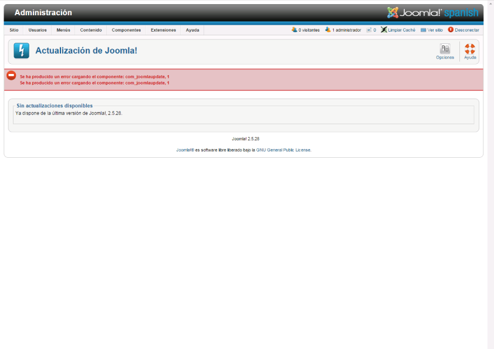Open the Menús menu

click(x=63, y=30)
